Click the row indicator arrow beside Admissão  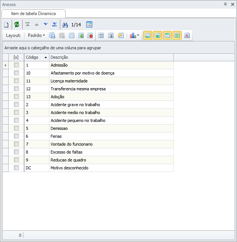click(6, 65)
